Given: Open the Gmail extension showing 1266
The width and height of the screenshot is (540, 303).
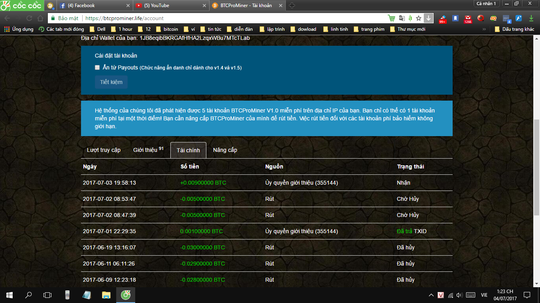Looking at the screenshot, I should click(x=468, y=19).
